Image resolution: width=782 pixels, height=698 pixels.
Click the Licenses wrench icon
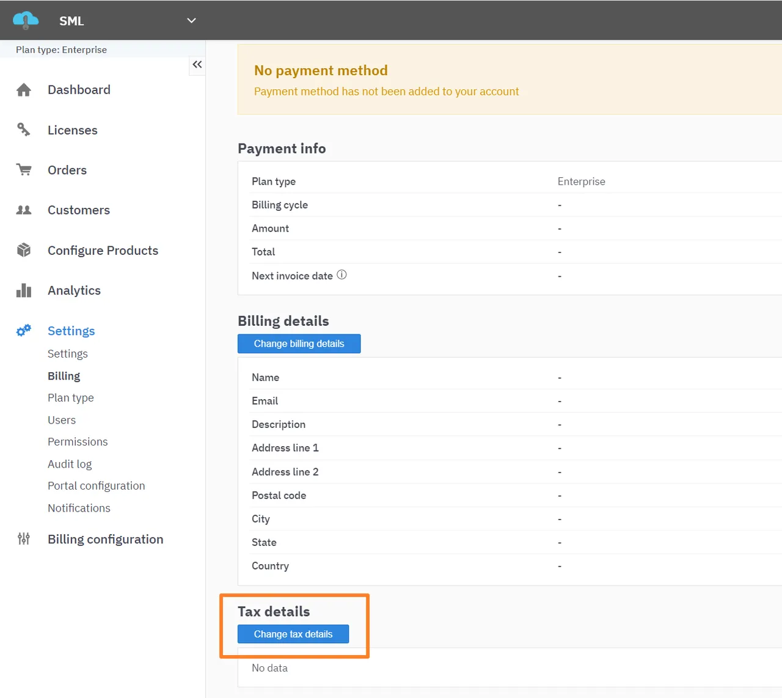click(x=23, y=130)
